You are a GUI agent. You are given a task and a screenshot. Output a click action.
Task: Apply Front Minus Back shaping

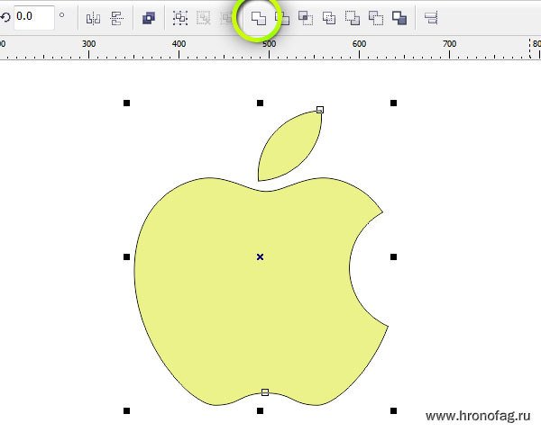[353, 18]
